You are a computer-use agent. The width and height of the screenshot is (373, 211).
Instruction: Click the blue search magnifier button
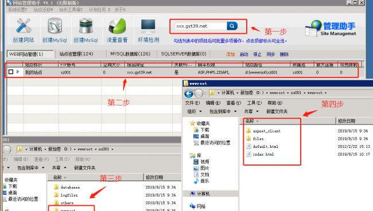point(232,26)
